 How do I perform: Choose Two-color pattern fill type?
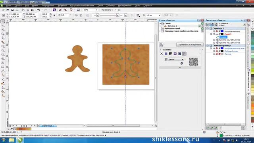click(x=184, y=54)
